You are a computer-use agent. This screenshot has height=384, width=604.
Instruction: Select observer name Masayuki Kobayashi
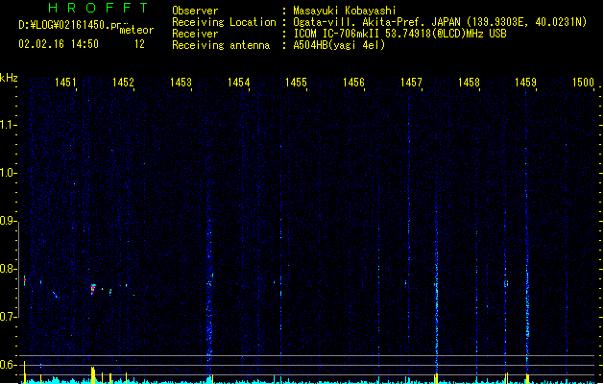click(x=345, y=11)
